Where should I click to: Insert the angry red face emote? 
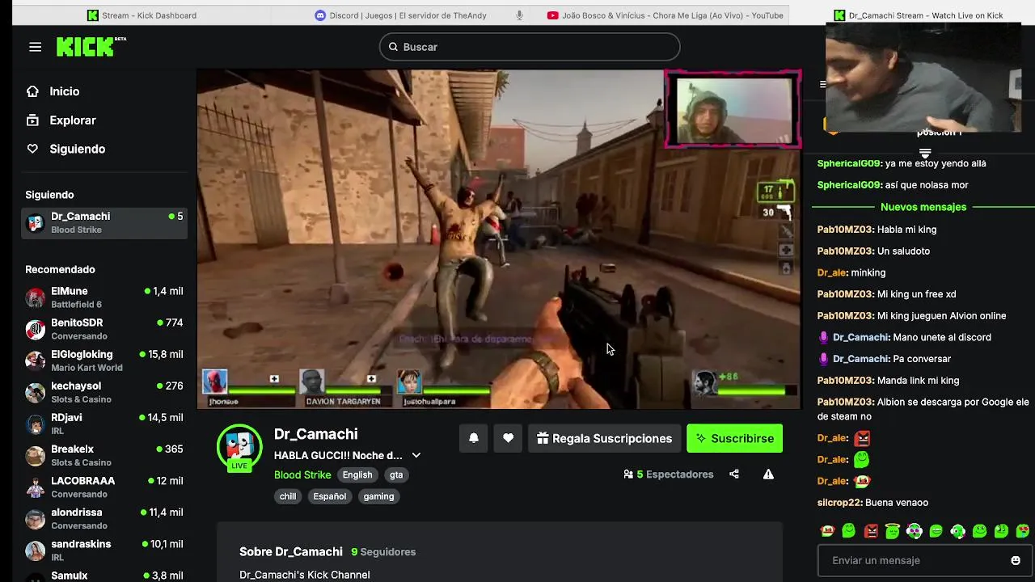pyautogui.click(x=871, y=531)
